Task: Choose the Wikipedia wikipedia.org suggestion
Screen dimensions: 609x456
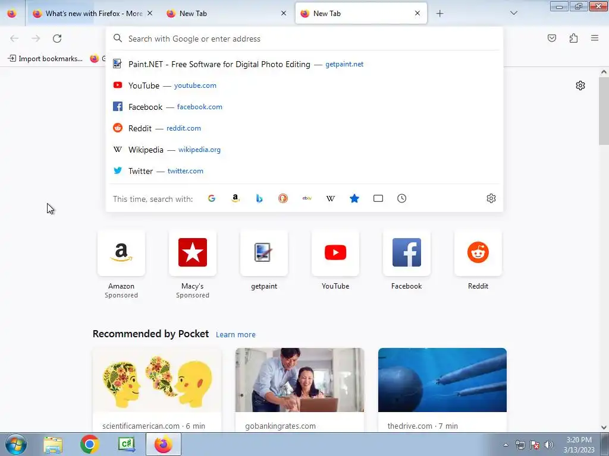Action: pyautogui.click(x=304, y=150)
